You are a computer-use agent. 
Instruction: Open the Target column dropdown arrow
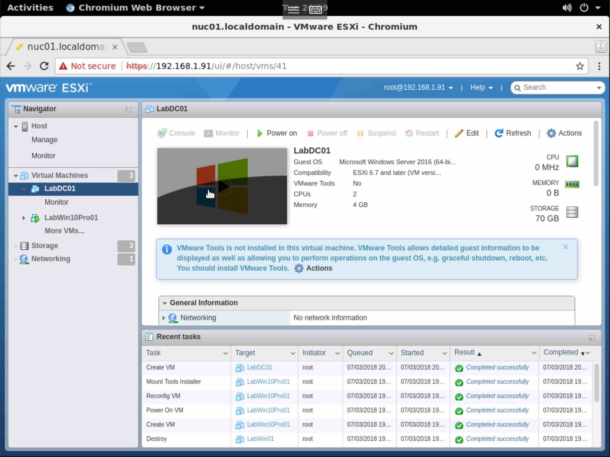[292, 353]
